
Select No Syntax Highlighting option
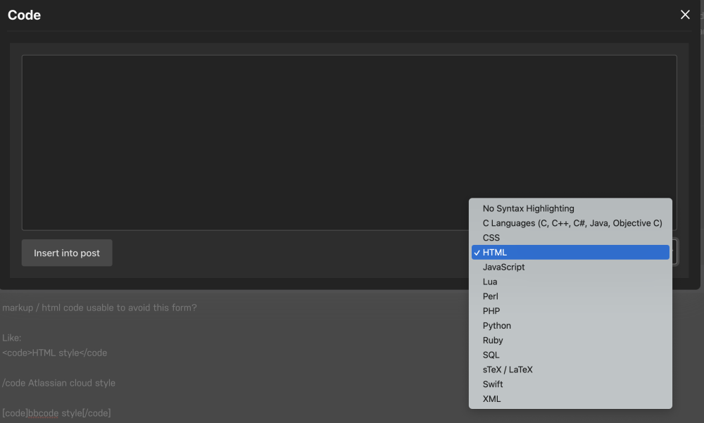(x=570, y=208)
